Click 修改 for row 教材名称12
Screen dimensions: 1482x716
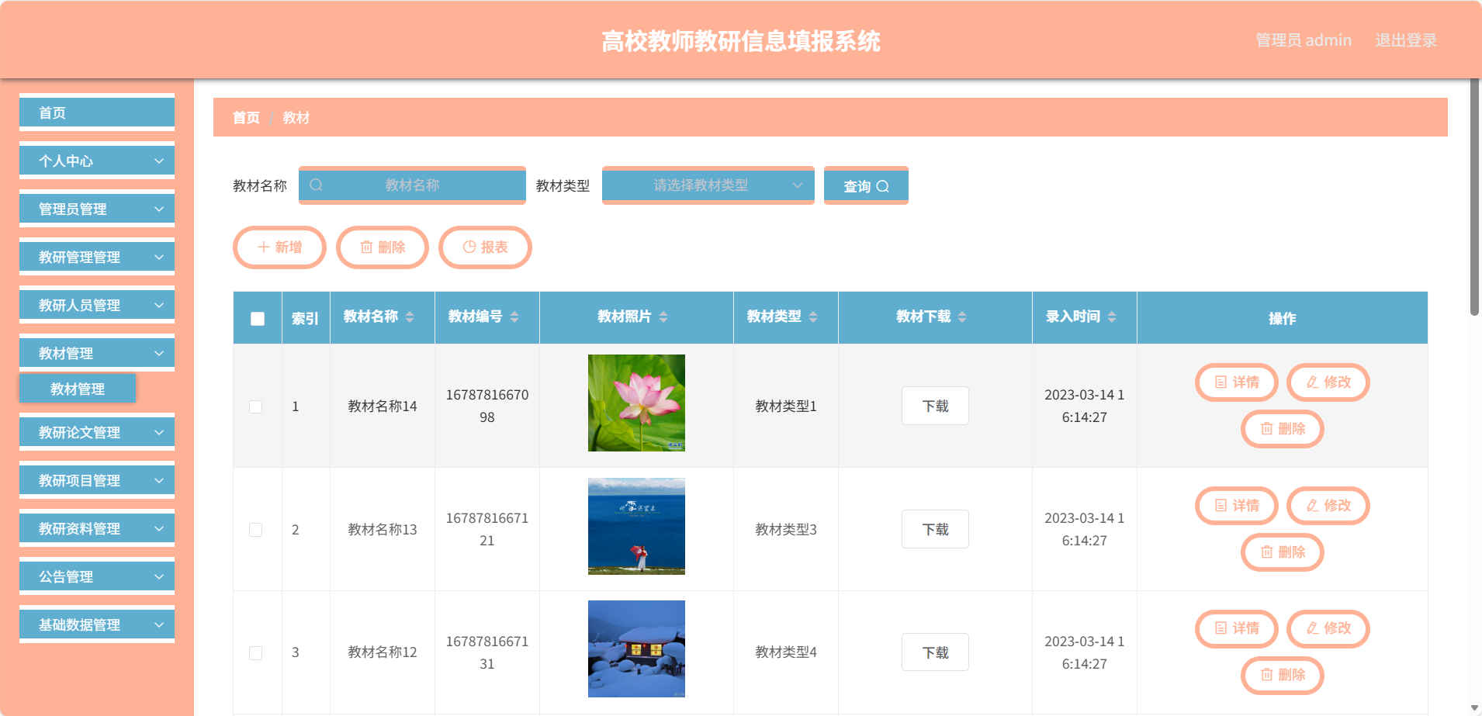(1328, 628)
